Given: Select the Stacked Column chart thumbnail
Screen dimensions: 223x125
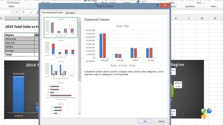Looking at the screenshot, I should [x=61, y=49].
